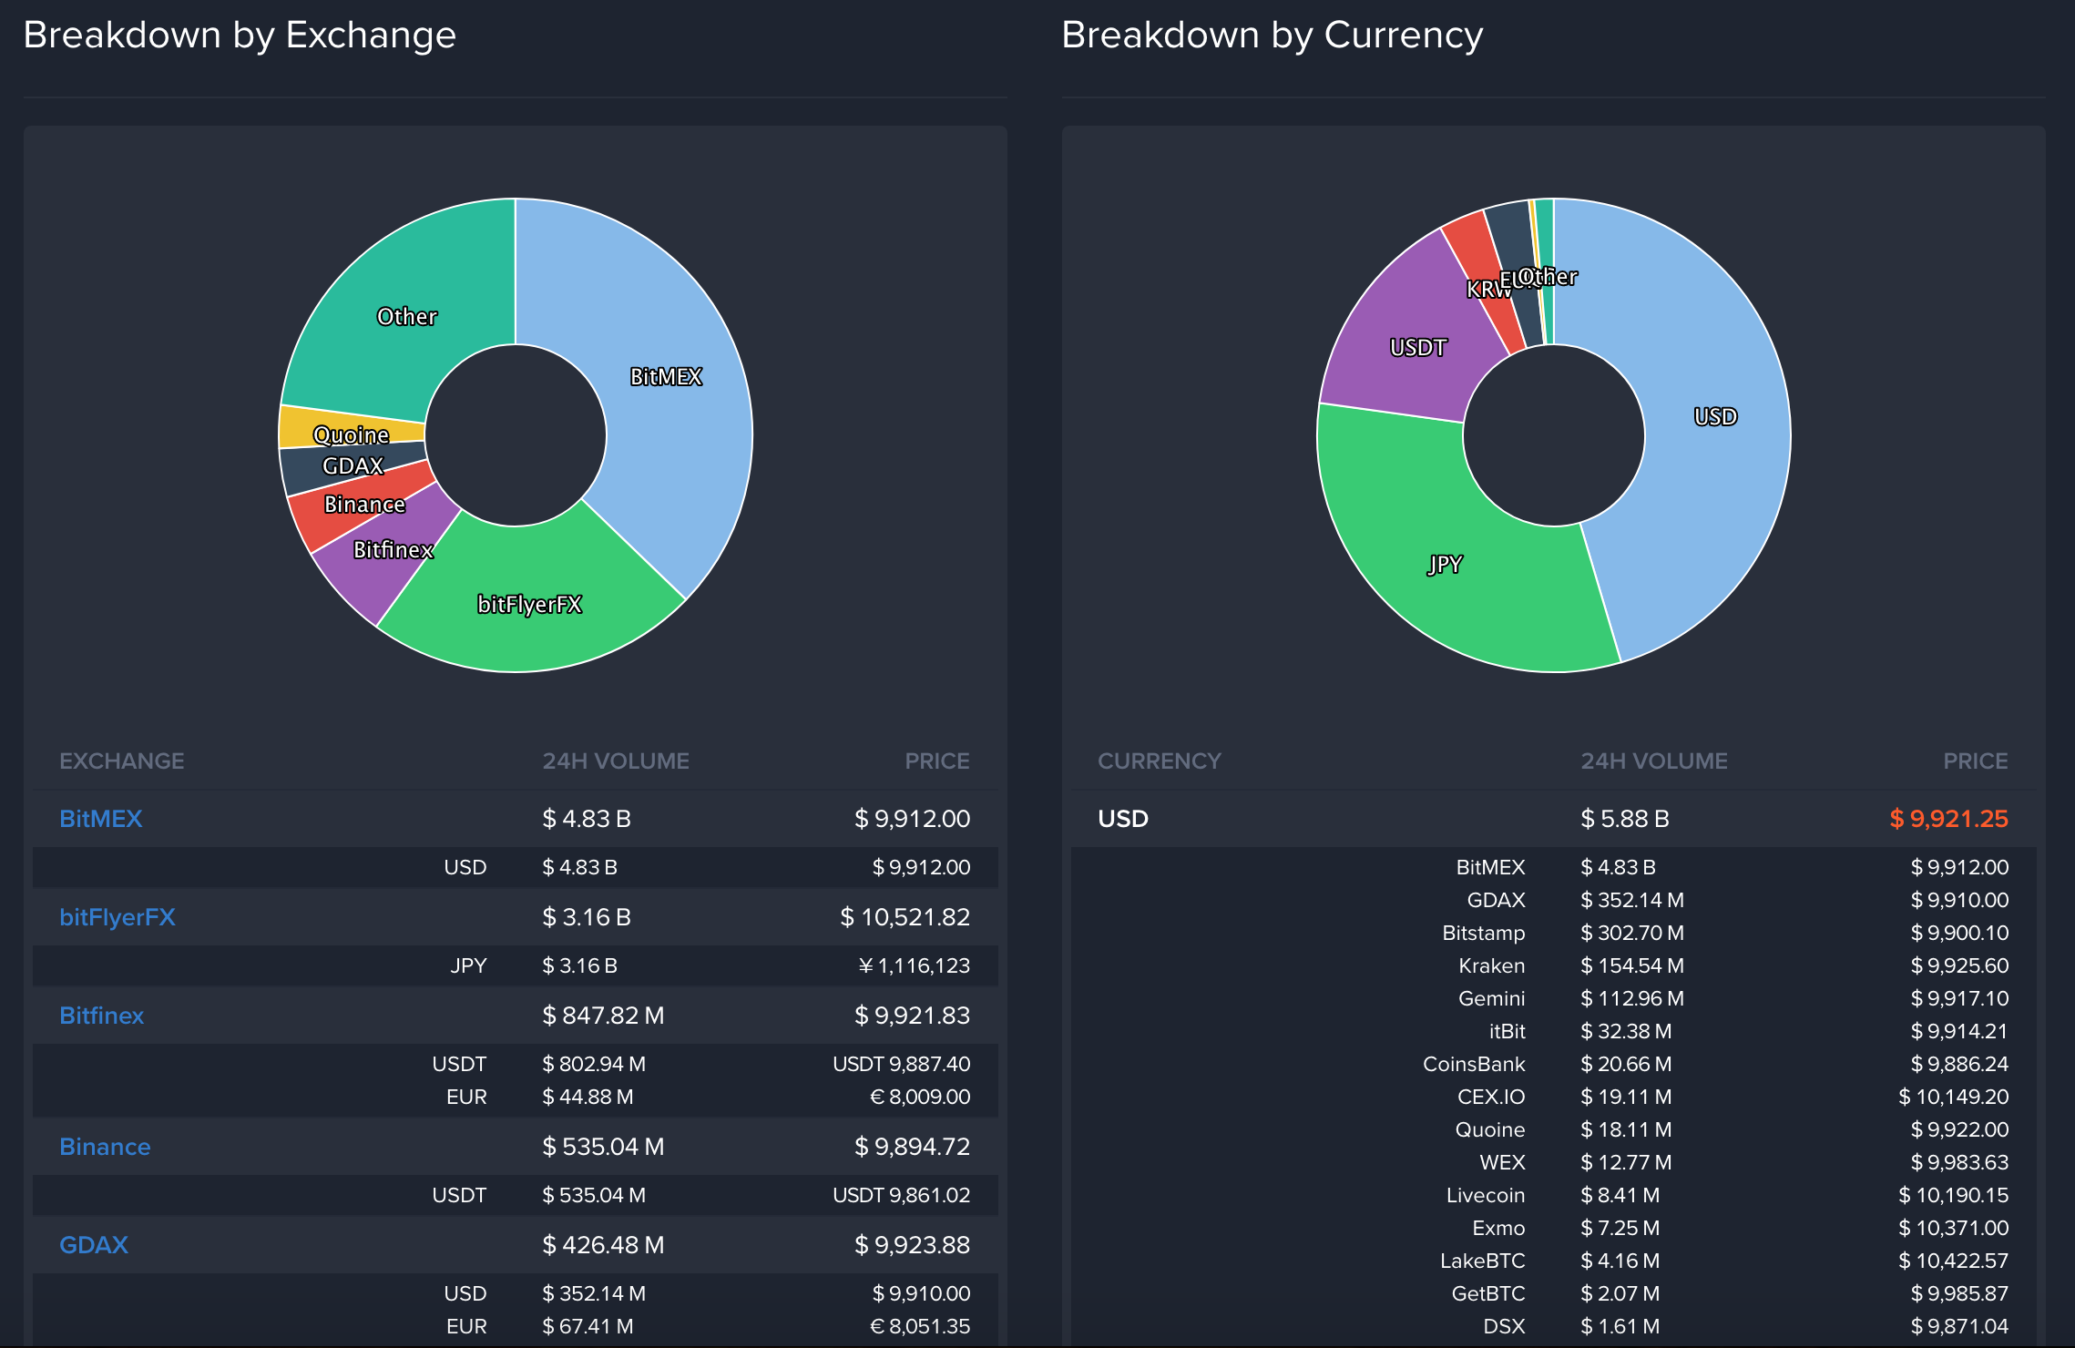Click the JPY sub-row under bitFlyerFX
2075x1348 pixels.
(516, 965)
